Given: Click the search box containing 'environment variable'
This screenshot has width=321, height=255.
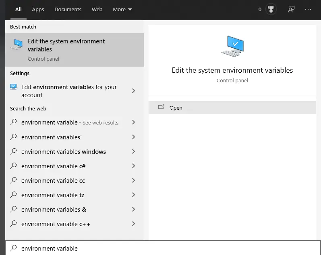Looking at the screenshot, I should tap(163, 248).
